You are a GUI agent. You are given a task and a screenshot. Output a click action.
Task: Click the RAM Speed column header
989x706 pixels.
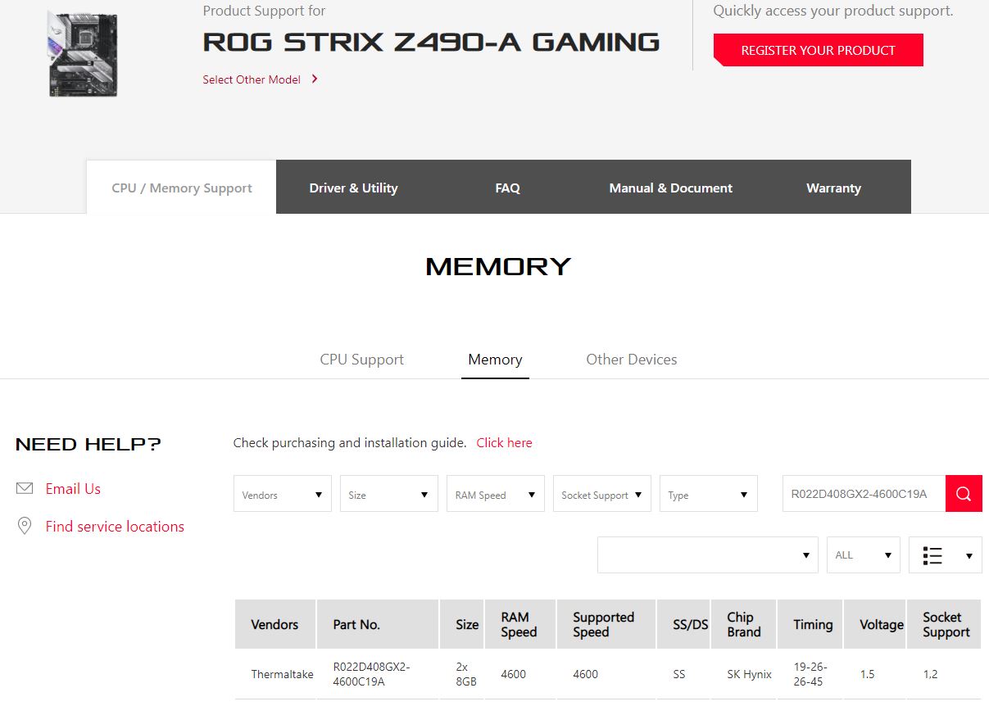(520, 624)
